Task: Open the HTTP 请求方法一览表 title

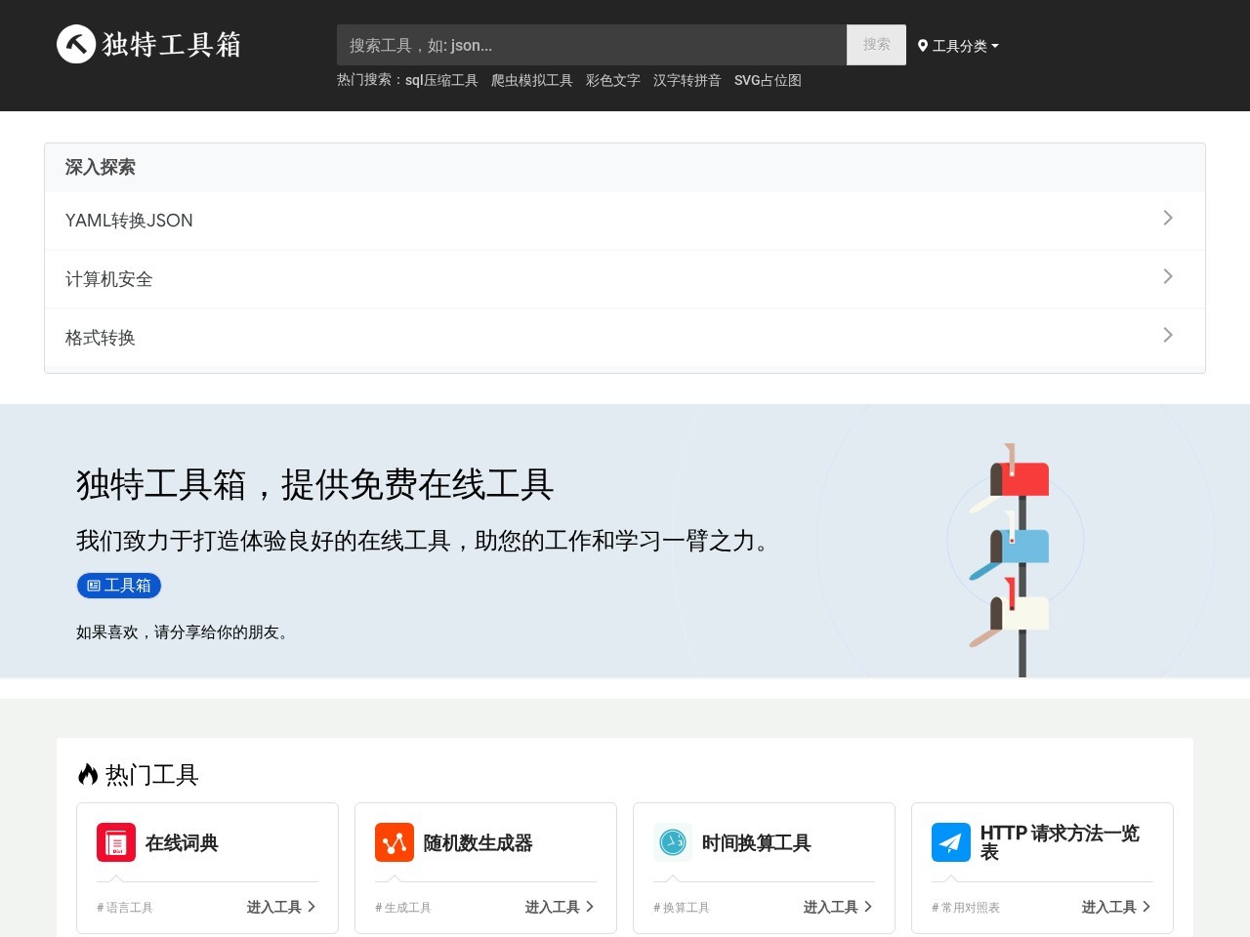Action: tap(1061, 842)
